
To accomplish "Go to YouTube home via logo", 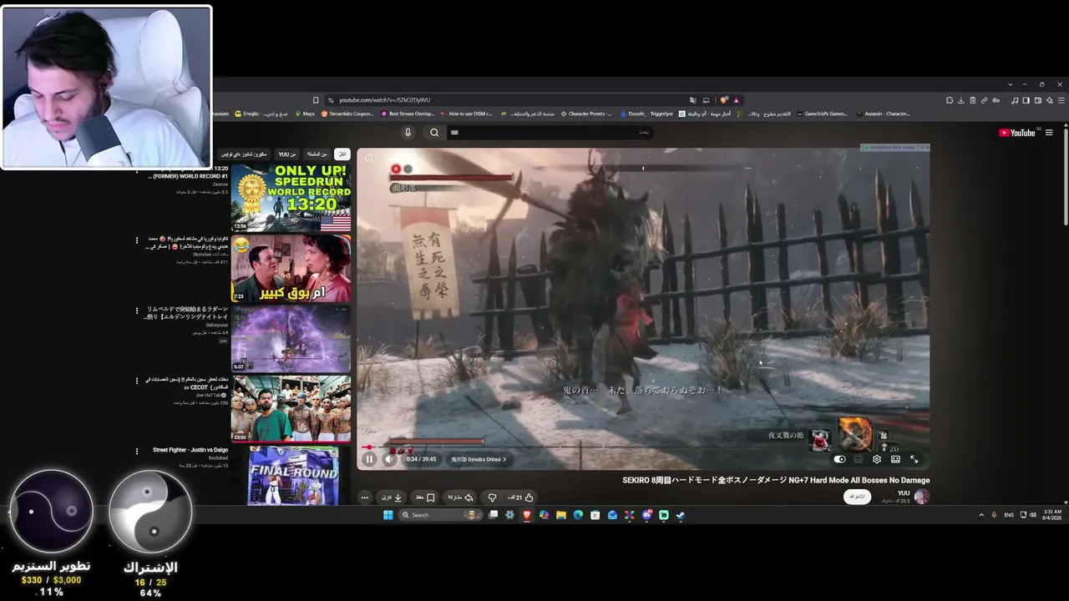I will point(1017,133).
